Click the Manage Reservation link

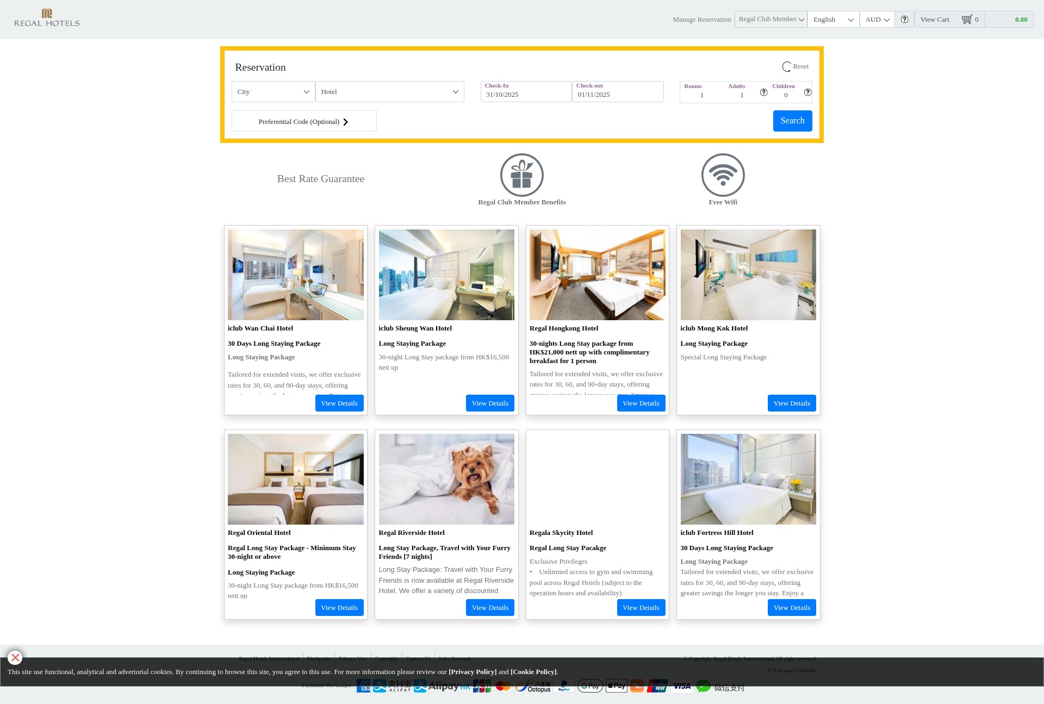(701, 20)
